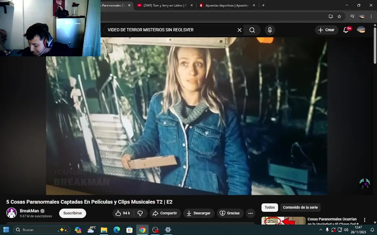Open File Explorer from the taskbar
377x235 pixels.
coord(104,230)
